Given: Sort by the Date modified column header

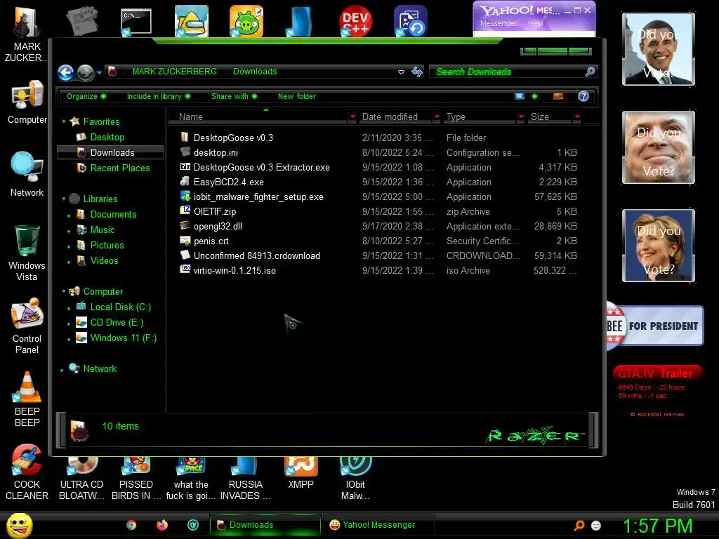Looking at the screenshot, I should [395, 117].
